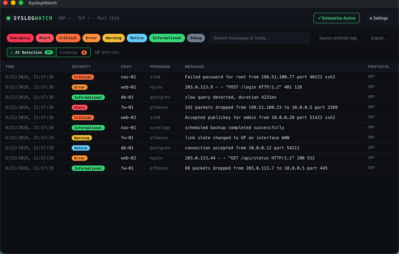Select the 142 packets dropped entry
The width and height of the screenshot is (399, 254).
[x=199, y=107]
